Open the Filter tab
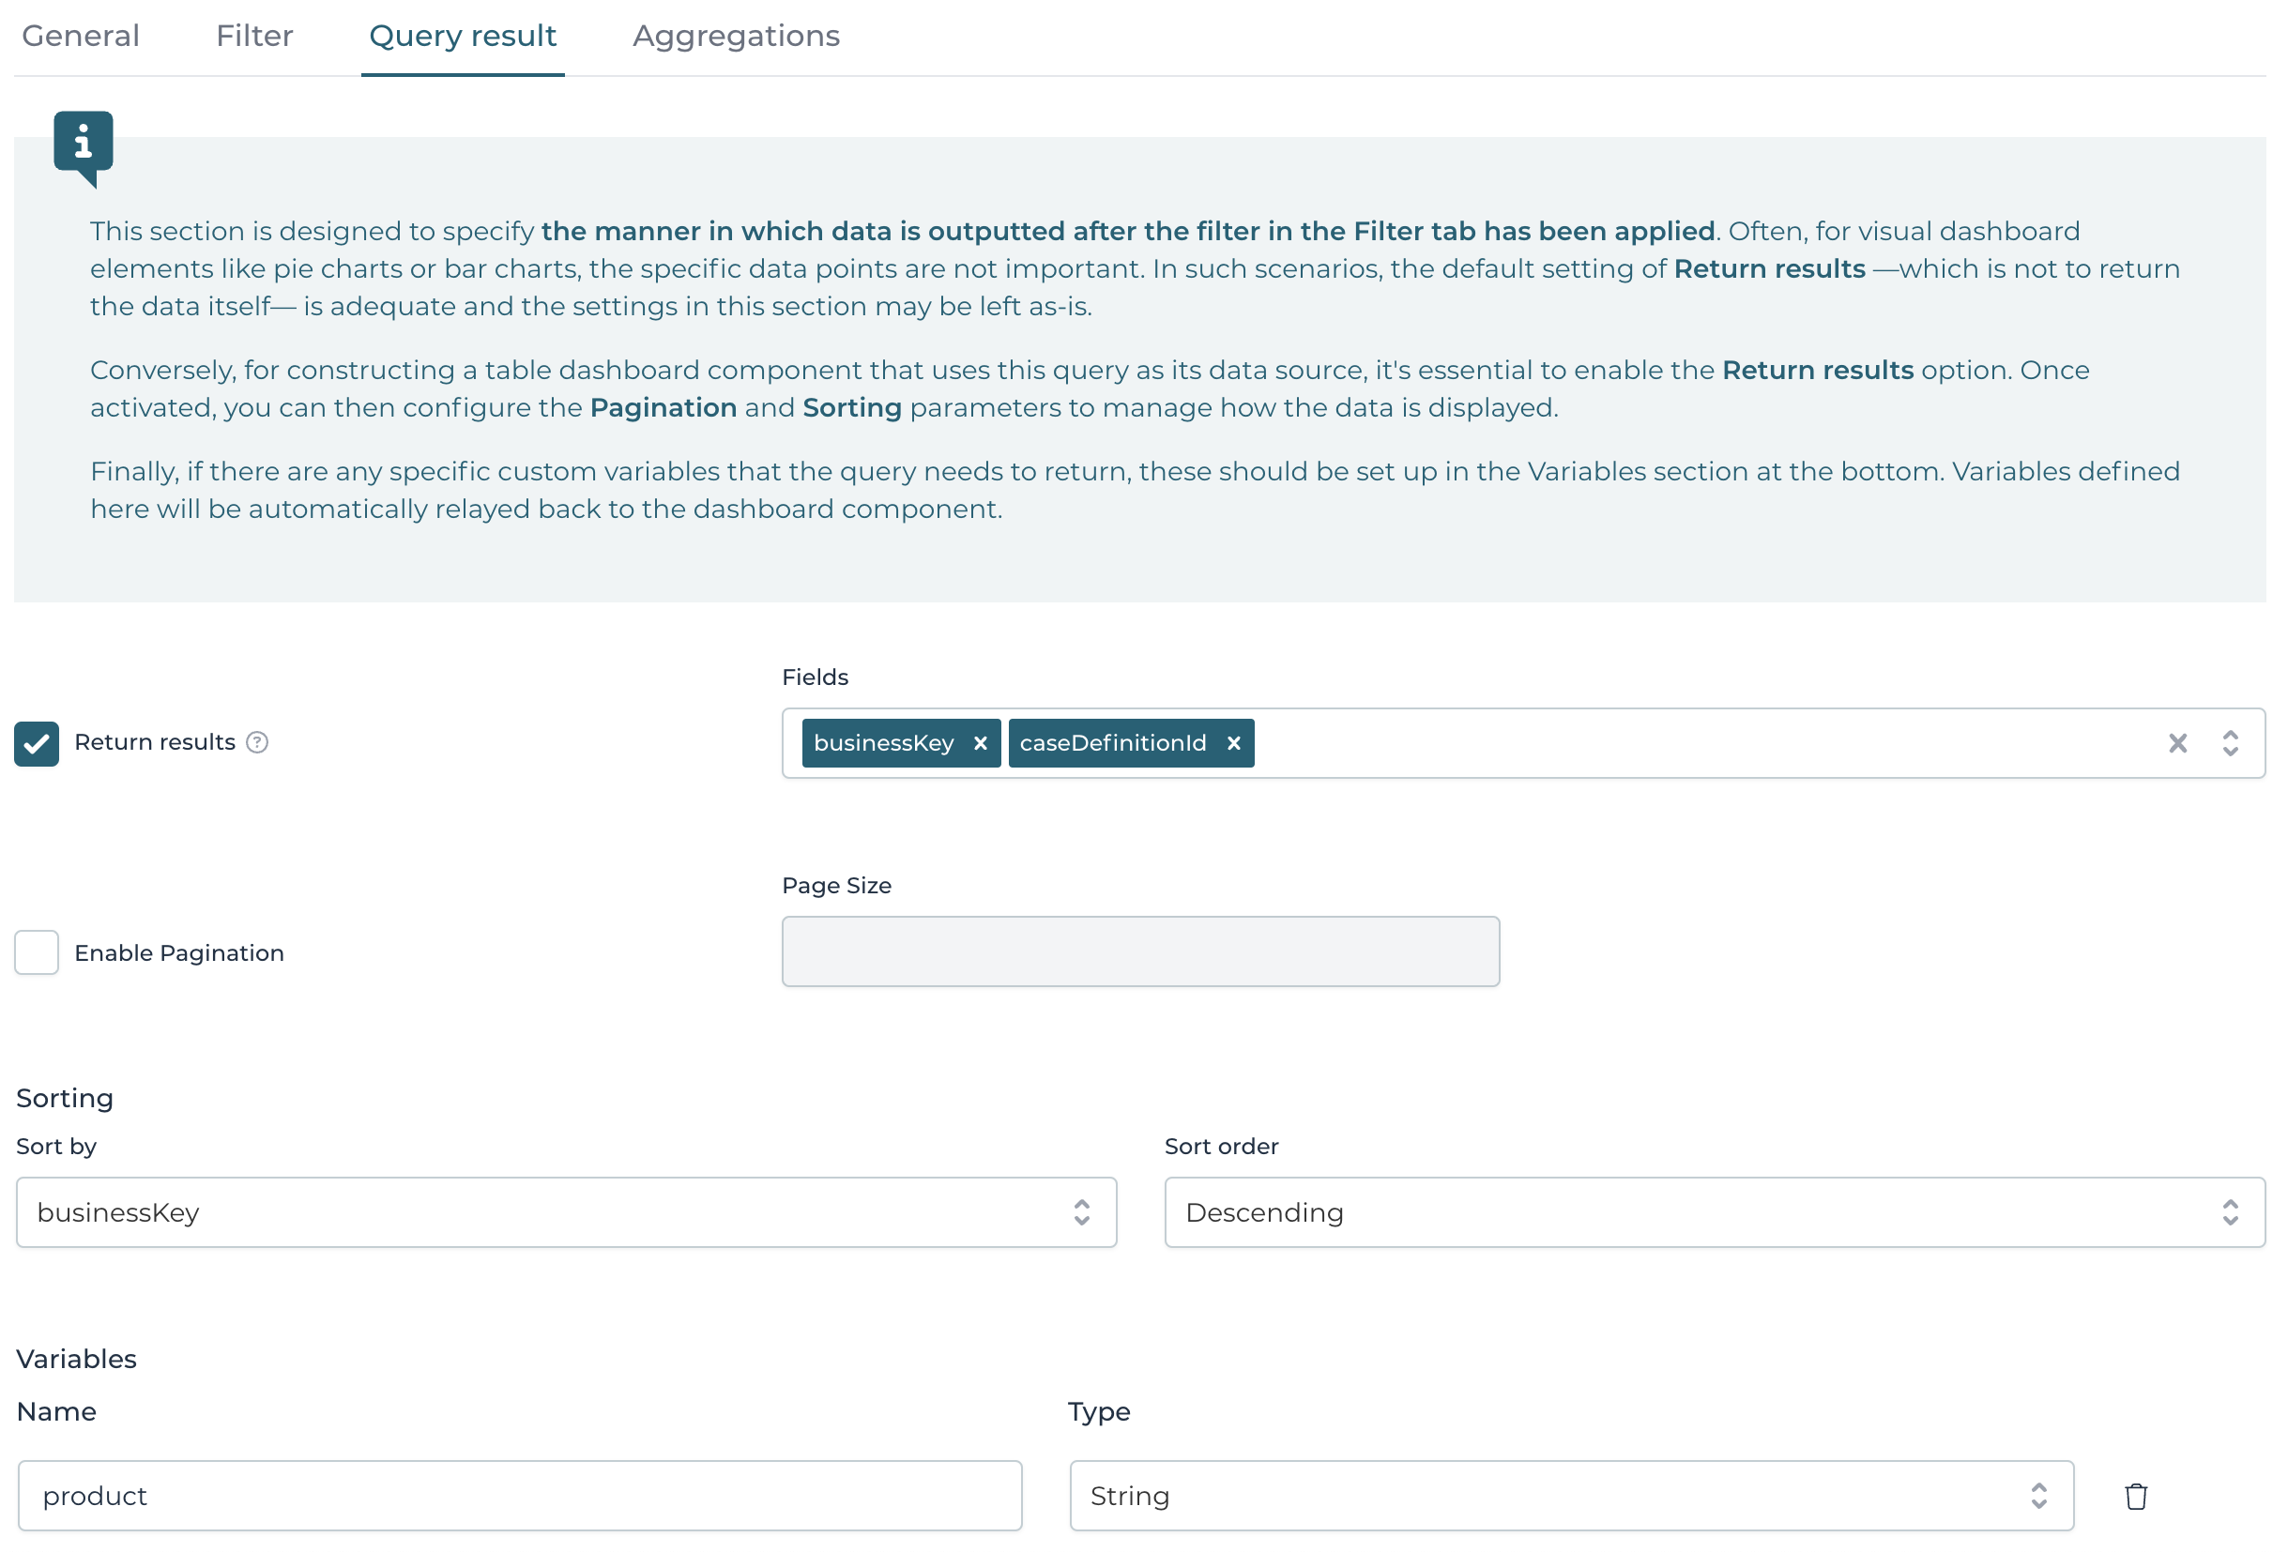Image resolution: width=2288 pixels, height=1552 pixels. tap(254, 36)
